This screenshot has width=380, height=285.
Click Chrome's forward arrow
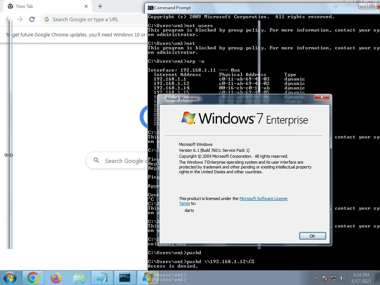tap(20, 19)
